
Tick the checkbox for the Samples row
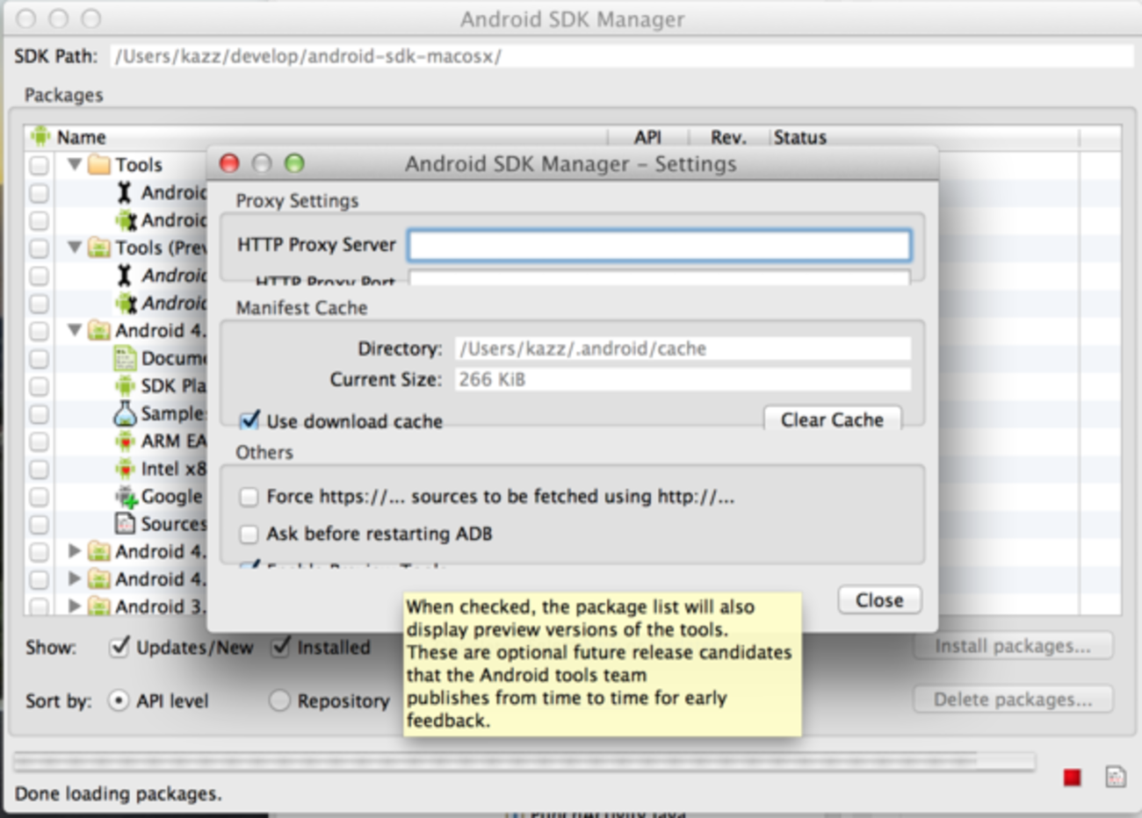click(39, 414)
